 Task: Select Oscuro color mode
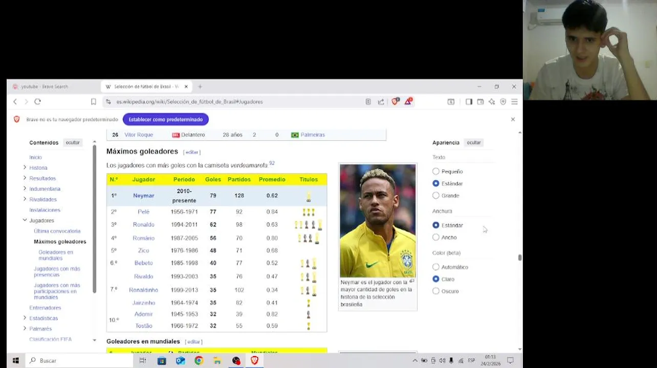point(436,291)
